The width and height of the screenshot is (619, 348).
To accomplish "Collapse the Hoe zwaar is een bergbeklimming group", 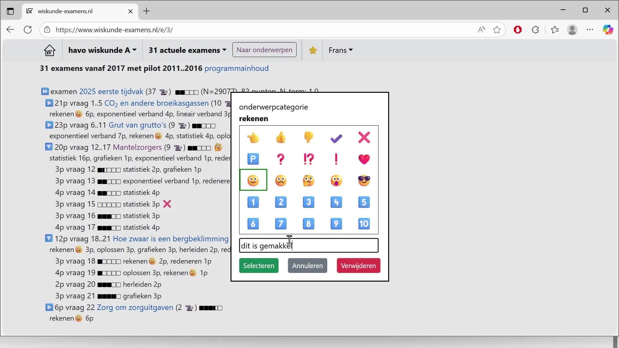I will [x=49, y=239].
